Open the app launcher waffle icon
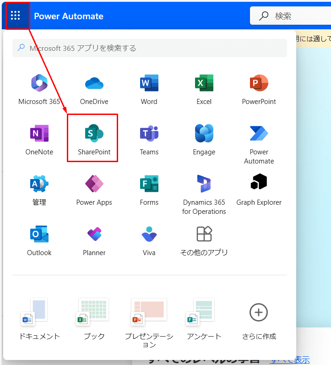 (16, 16)
